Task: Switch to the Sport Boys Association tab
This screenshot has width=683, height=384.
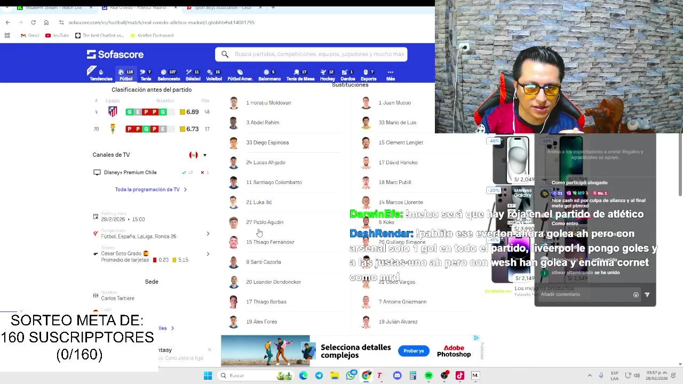Action: [223, 7]
